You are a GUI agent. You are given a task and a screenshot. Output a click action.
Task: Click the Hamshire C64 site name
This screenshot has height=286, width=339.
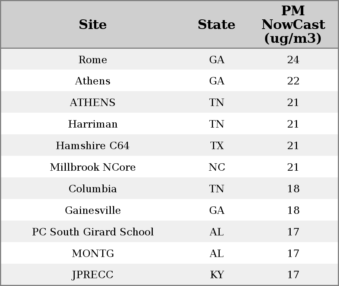point(93,145)
